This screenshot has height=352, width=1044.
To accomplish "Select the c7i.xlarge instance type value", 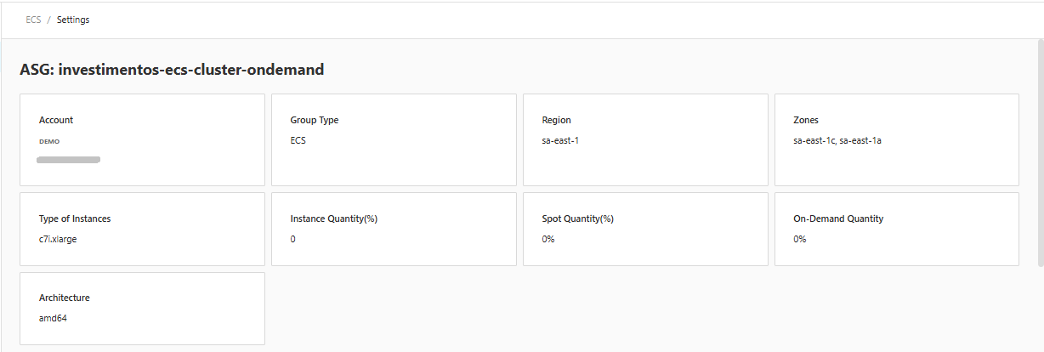I will [58, 239].
